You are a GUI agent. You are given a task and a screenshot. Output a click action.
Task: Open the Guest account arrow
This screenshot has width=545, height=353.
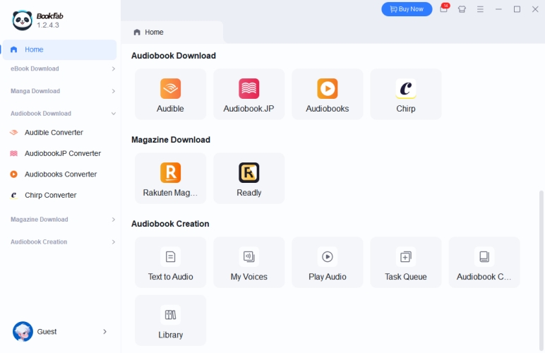click(104, 332)
